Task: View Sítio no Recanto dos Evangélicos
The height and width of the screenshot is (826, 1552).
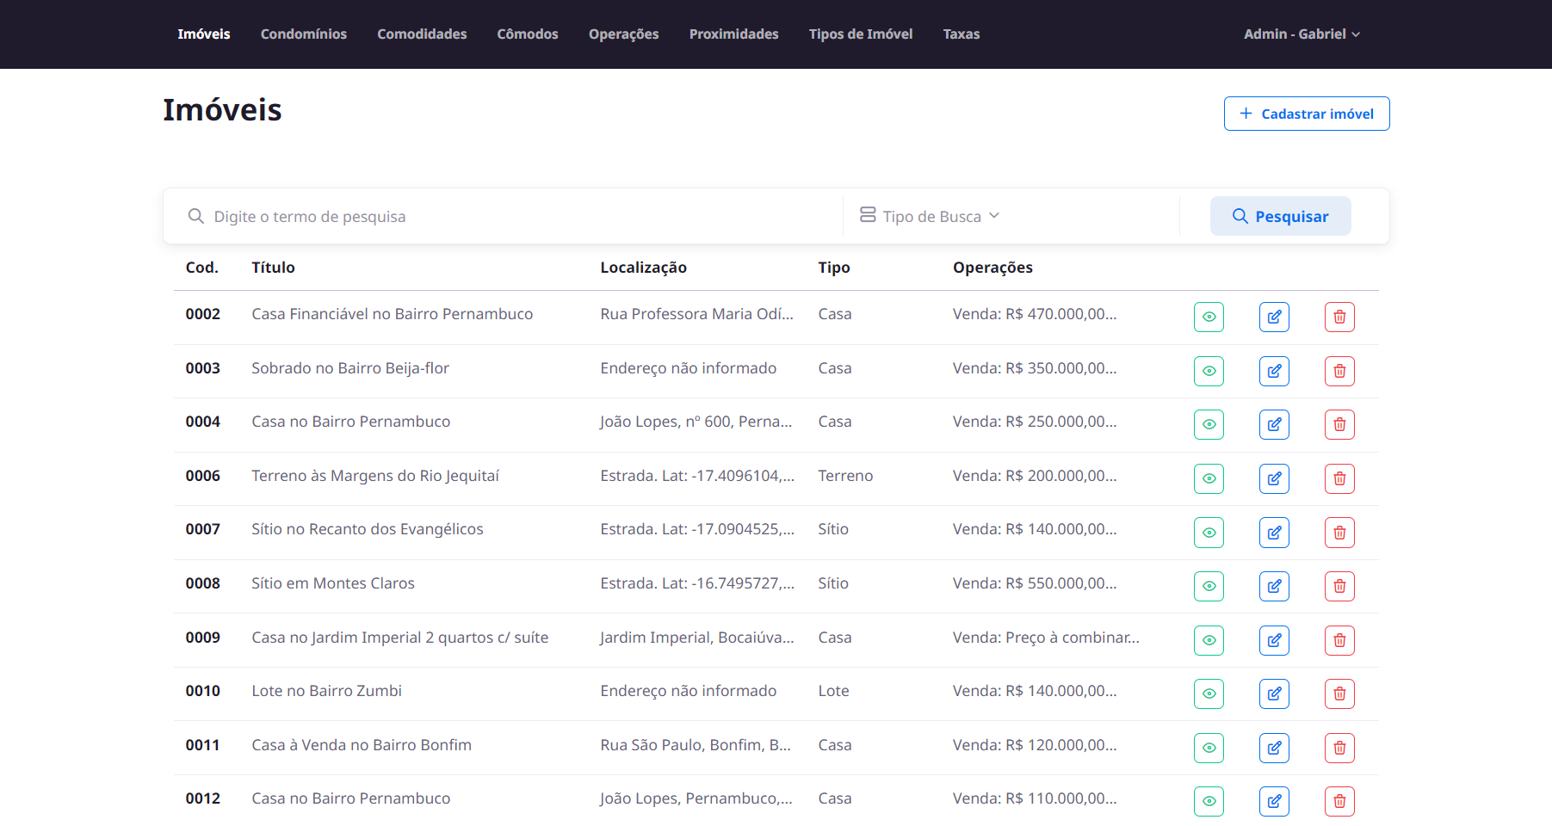Action: pos(1209,532)
